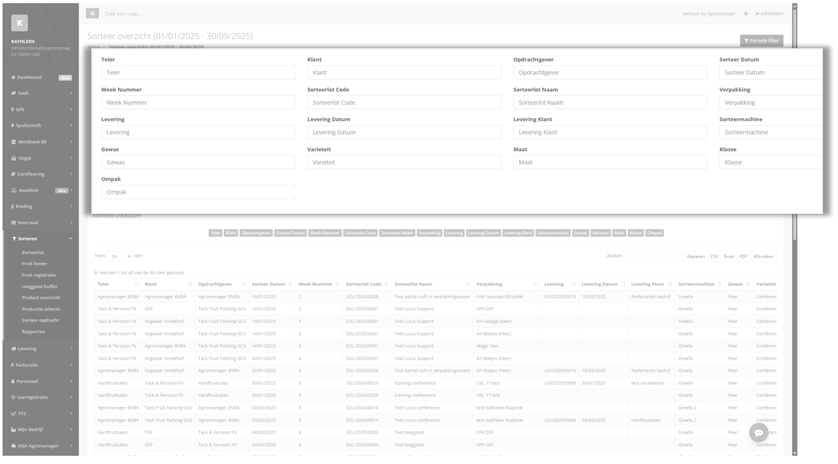Sort by Sorteerlot Code column sort icon
The width and height of the screenshot is (838, 464).
387,284
